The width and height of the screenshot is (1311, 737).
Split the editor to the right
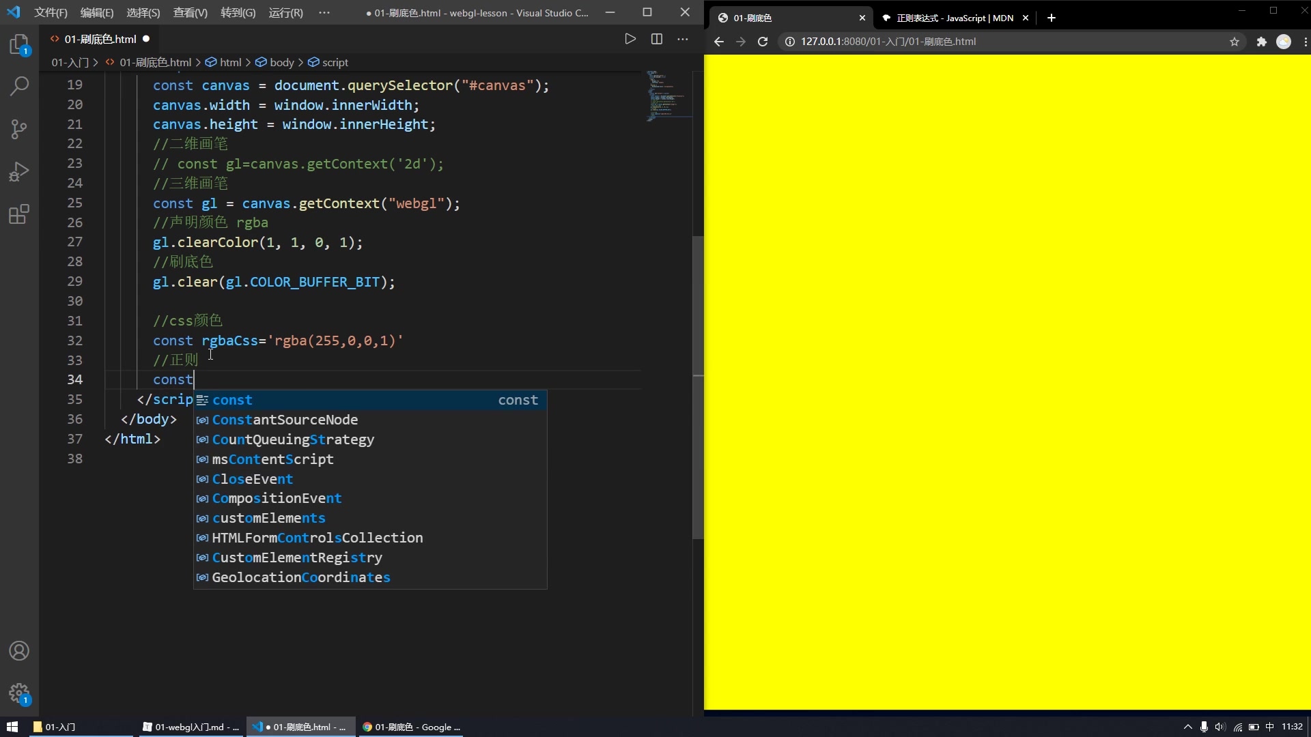tap(657, 39)
